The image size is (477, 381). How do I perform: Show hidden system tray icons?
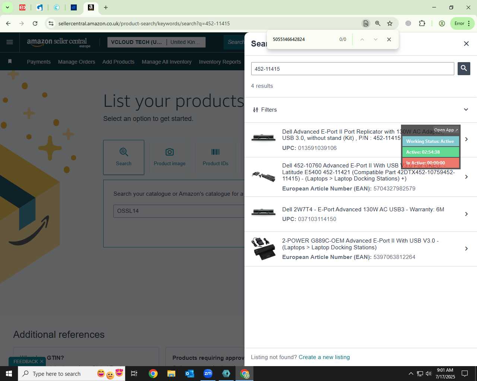pyautogui.click(x=411, y=374)
